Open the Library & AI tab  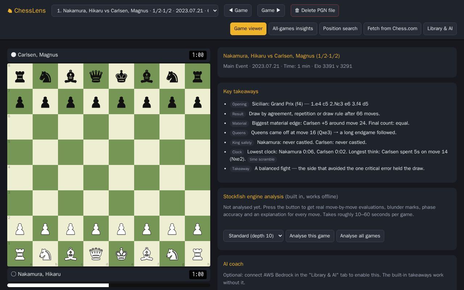point(440,29)
